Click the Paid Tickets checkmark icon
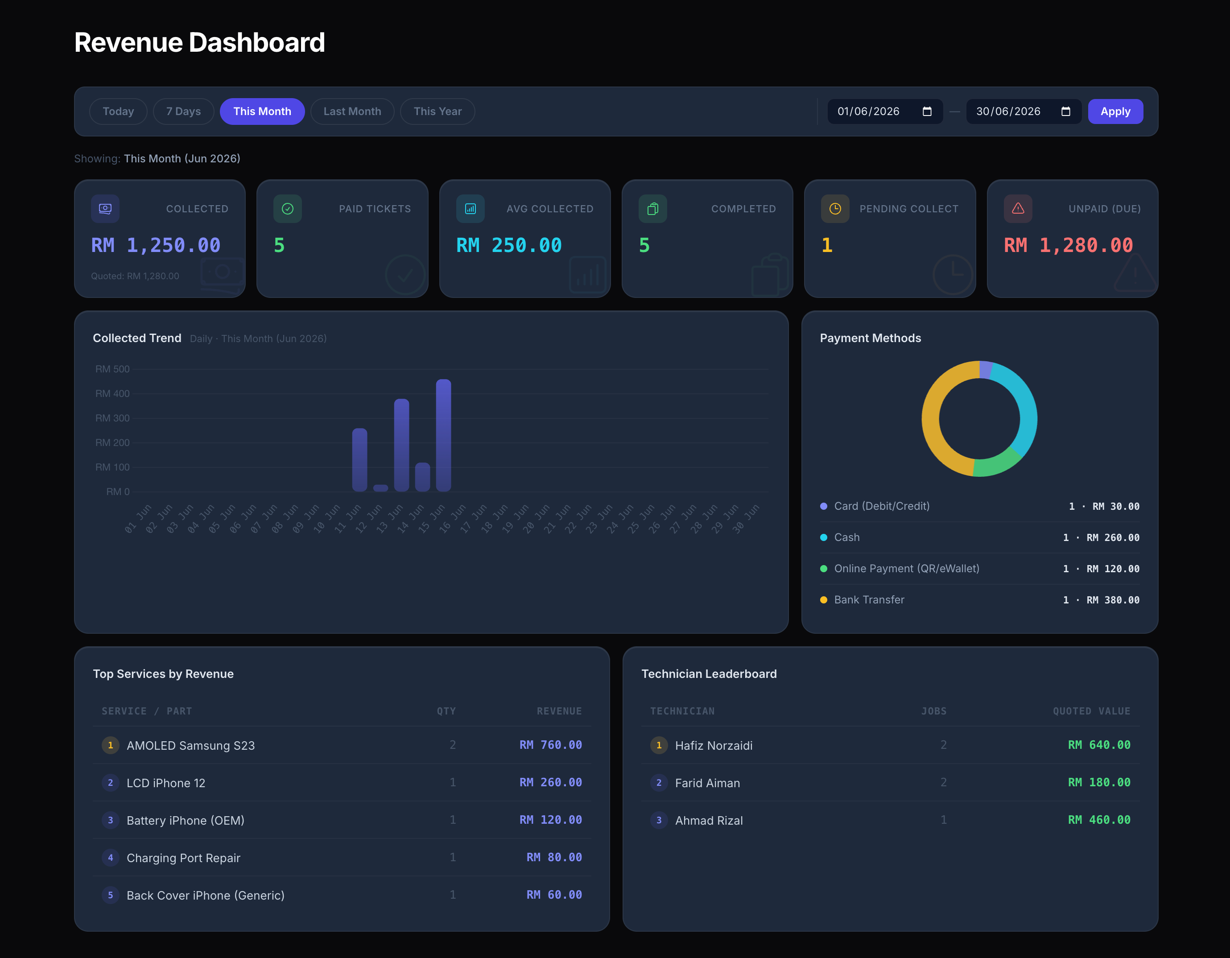Screen dimensions: 1230x958 tap(288, 209)
